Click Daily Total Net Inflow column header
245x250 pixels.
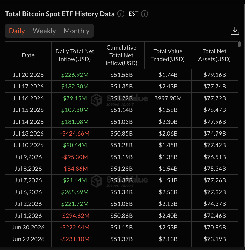75,55
